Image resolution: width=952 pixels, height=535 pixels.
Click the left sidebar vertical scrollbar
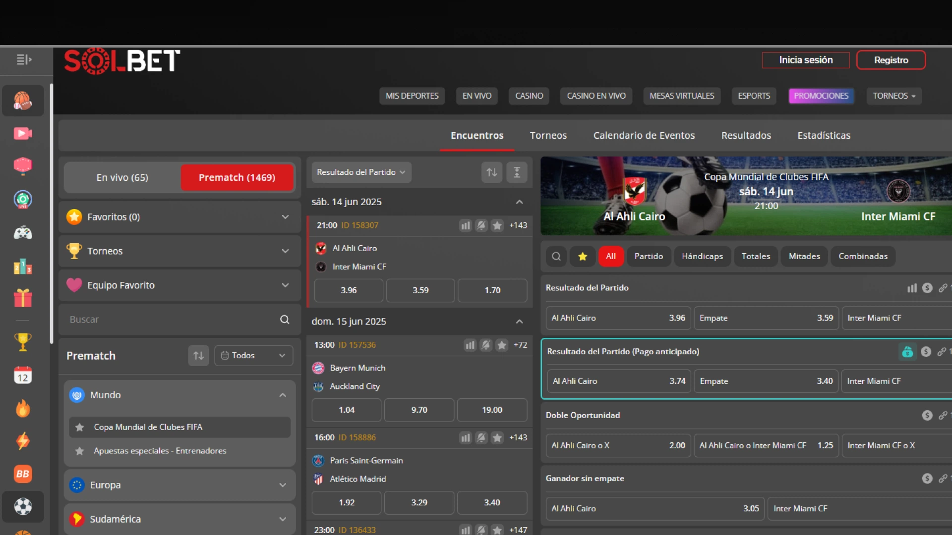tap(51, 213)
